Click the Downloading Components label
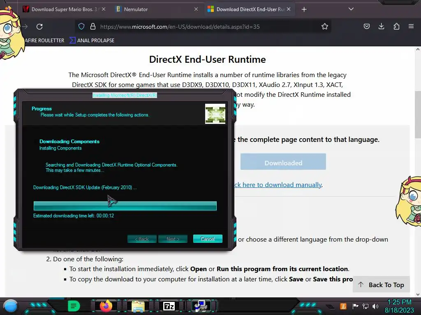Viewport: 421px width, 315px height. 69,142
